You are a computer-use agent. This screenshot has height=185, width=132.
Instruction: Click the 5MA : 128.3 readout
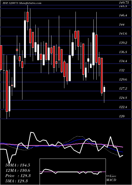pos(16,181)
